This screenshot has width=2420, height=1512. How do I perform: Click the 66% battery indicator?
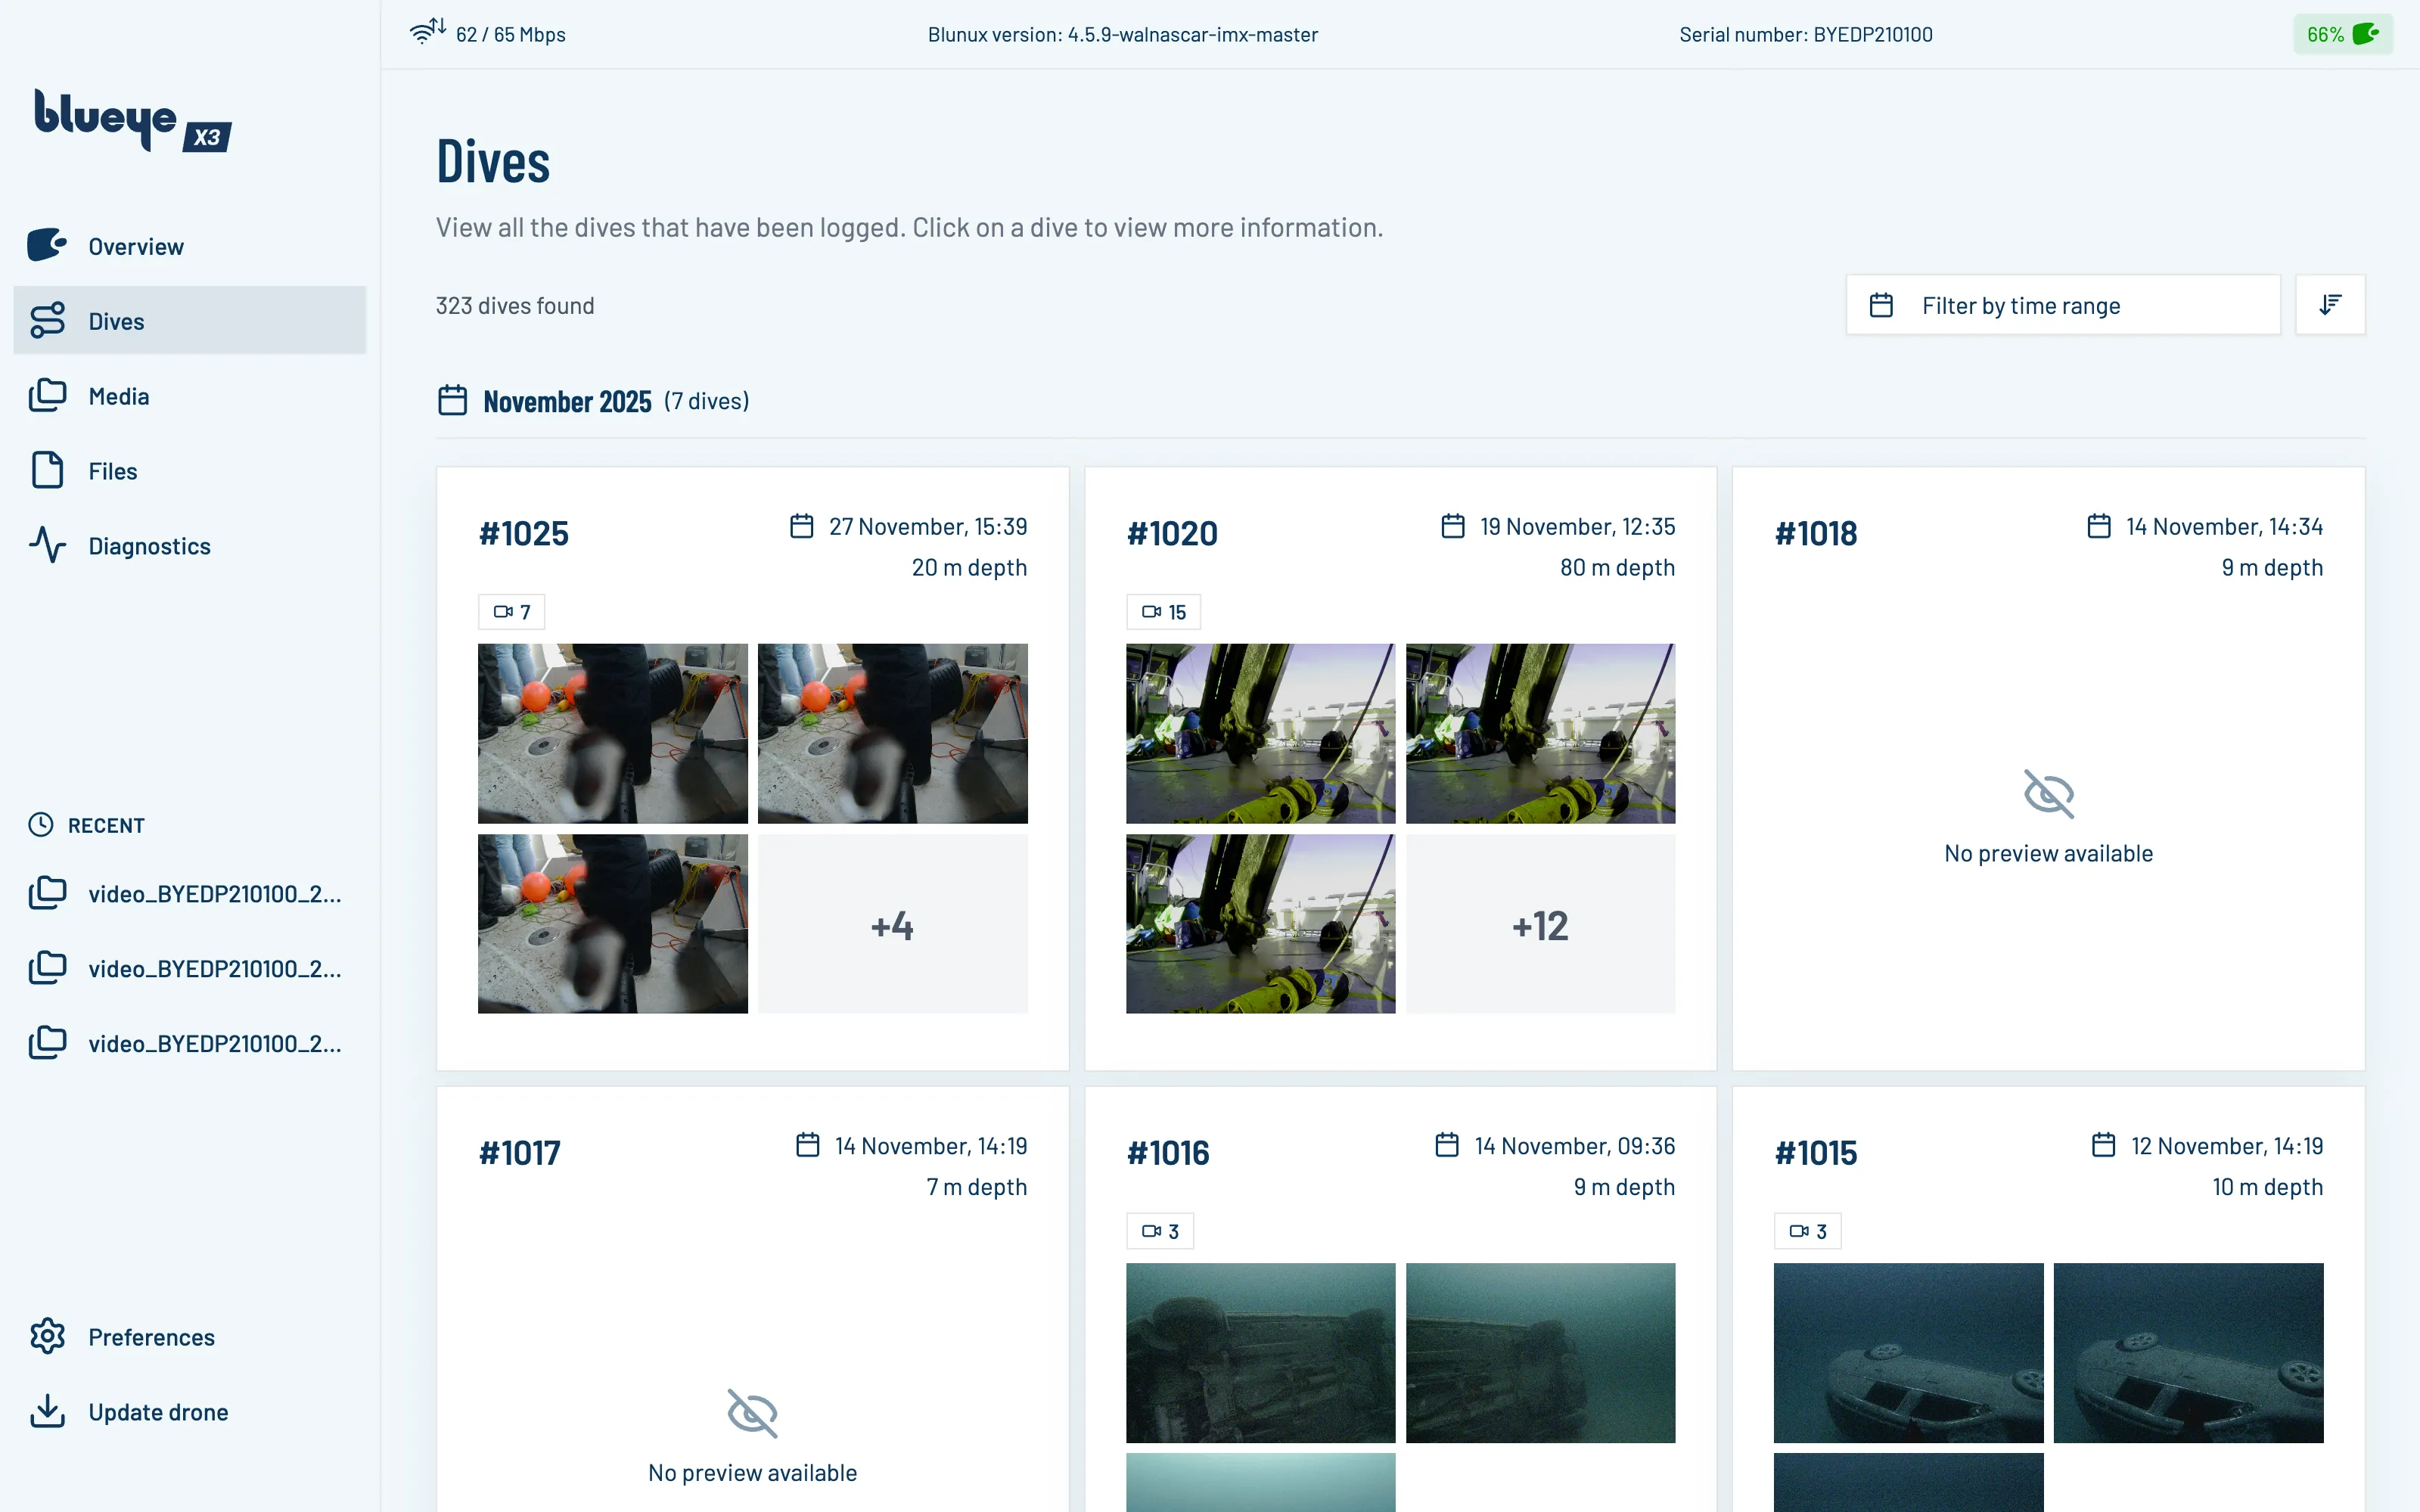pyautogui.click(x=2342, y=34)
